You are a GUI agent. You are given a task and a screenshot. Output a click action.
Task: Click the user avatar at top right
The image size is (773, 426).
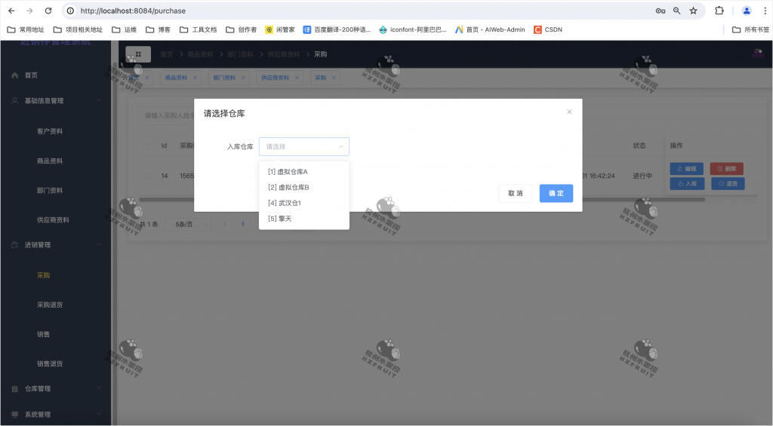[x=758, y=54]
